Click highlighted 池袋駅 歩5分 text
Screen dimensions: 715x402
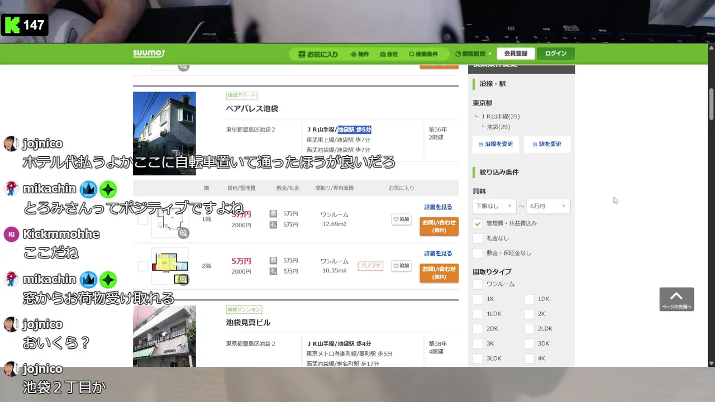click(354, 130)
